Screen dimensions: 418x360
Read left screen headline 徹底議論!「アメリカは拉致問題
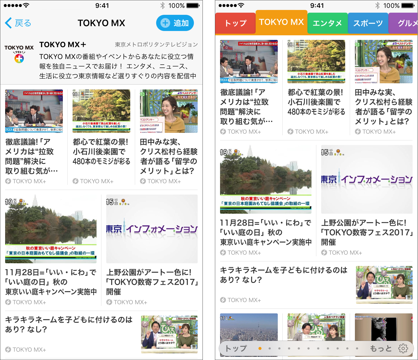(x=31, y=156)
